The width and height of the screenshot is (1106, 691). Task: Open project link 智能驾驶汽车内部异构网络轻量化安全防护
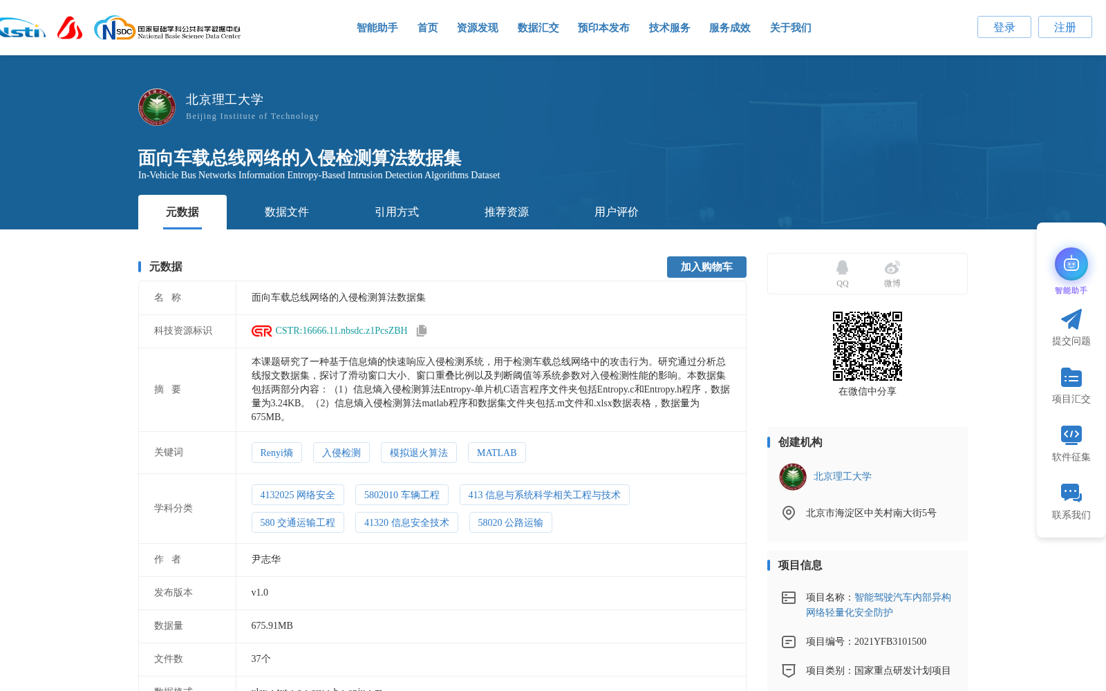click(879, 605)
